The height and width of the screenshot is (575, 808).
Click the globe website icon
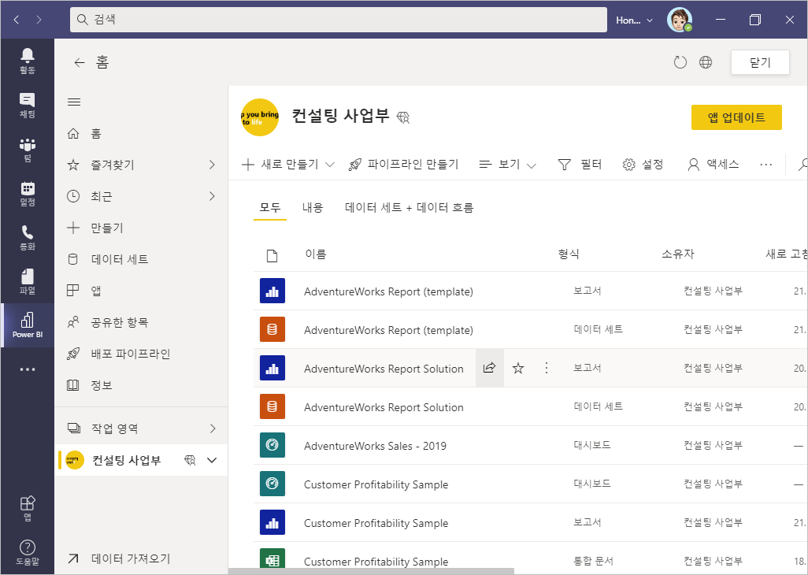(x=706, y=62)
